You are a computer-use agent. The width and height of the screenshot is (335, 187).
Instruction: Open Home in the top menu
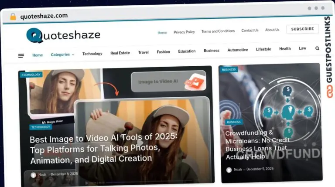162,33
